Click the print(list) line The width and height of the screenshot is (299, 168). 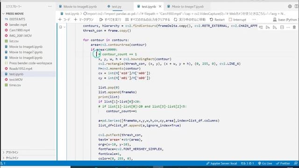tap(109, 97)
